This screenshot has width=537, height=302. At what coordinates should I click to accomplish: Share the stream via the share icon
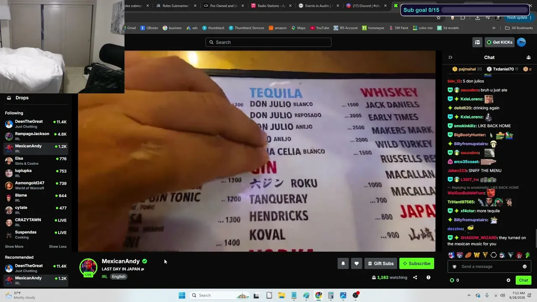415,277
